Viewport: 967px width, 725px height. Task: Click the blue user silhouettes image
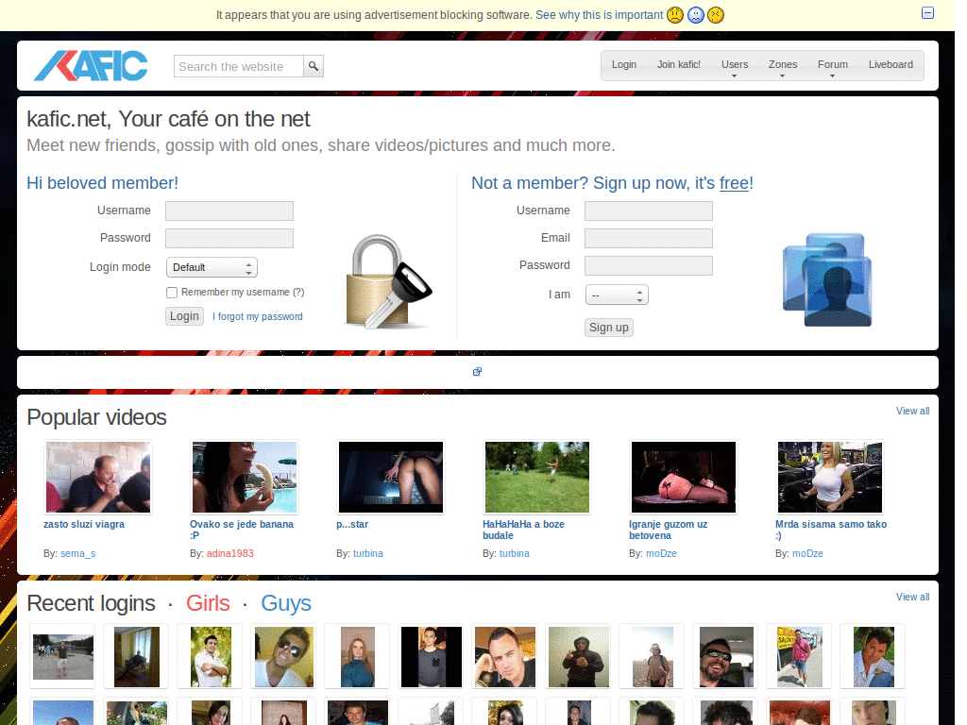[x=827, y=279]
